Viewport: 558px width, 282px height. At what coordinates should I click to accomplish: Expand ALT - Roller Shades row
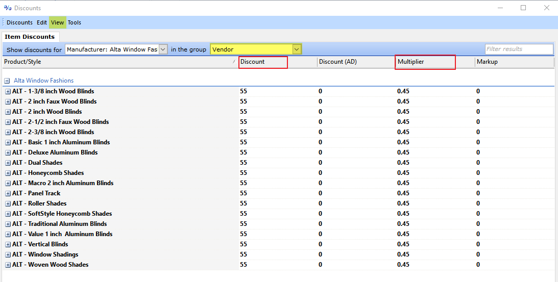click(x=8, y=204)
